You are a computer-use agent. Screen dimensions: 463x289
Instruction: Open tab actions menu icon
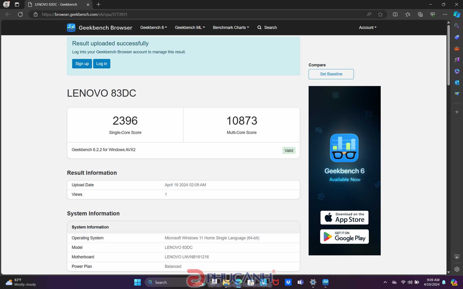17,5
